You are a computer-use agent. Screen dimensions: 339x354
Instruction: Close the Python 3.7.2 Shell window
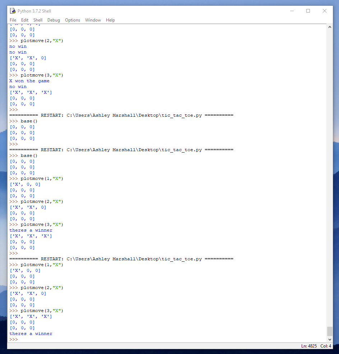click(x=324, y=11)
